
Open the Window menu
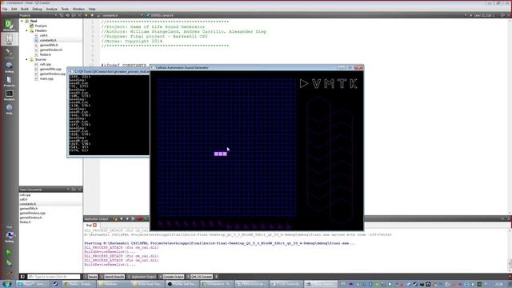[78, 9]
